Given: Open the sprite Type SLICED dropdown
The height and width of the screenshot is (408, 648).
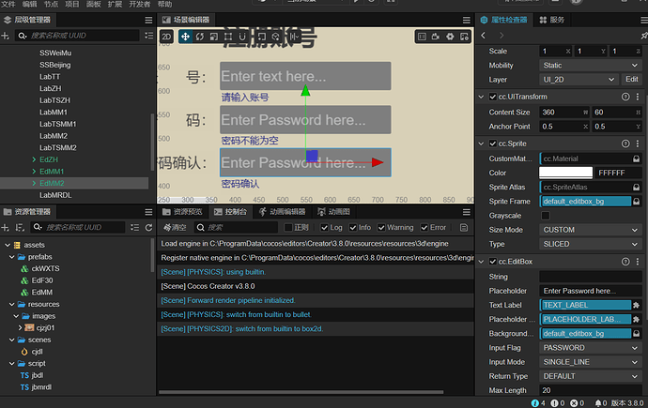Looking at the screenshot, I should (590, 244).
